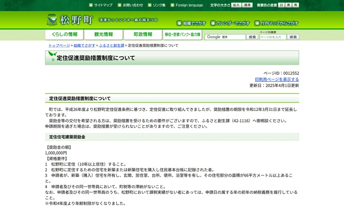Click the leaf icon in page title banner
Image resolution: width=344 pixels, height=211 pixels.
52,56
